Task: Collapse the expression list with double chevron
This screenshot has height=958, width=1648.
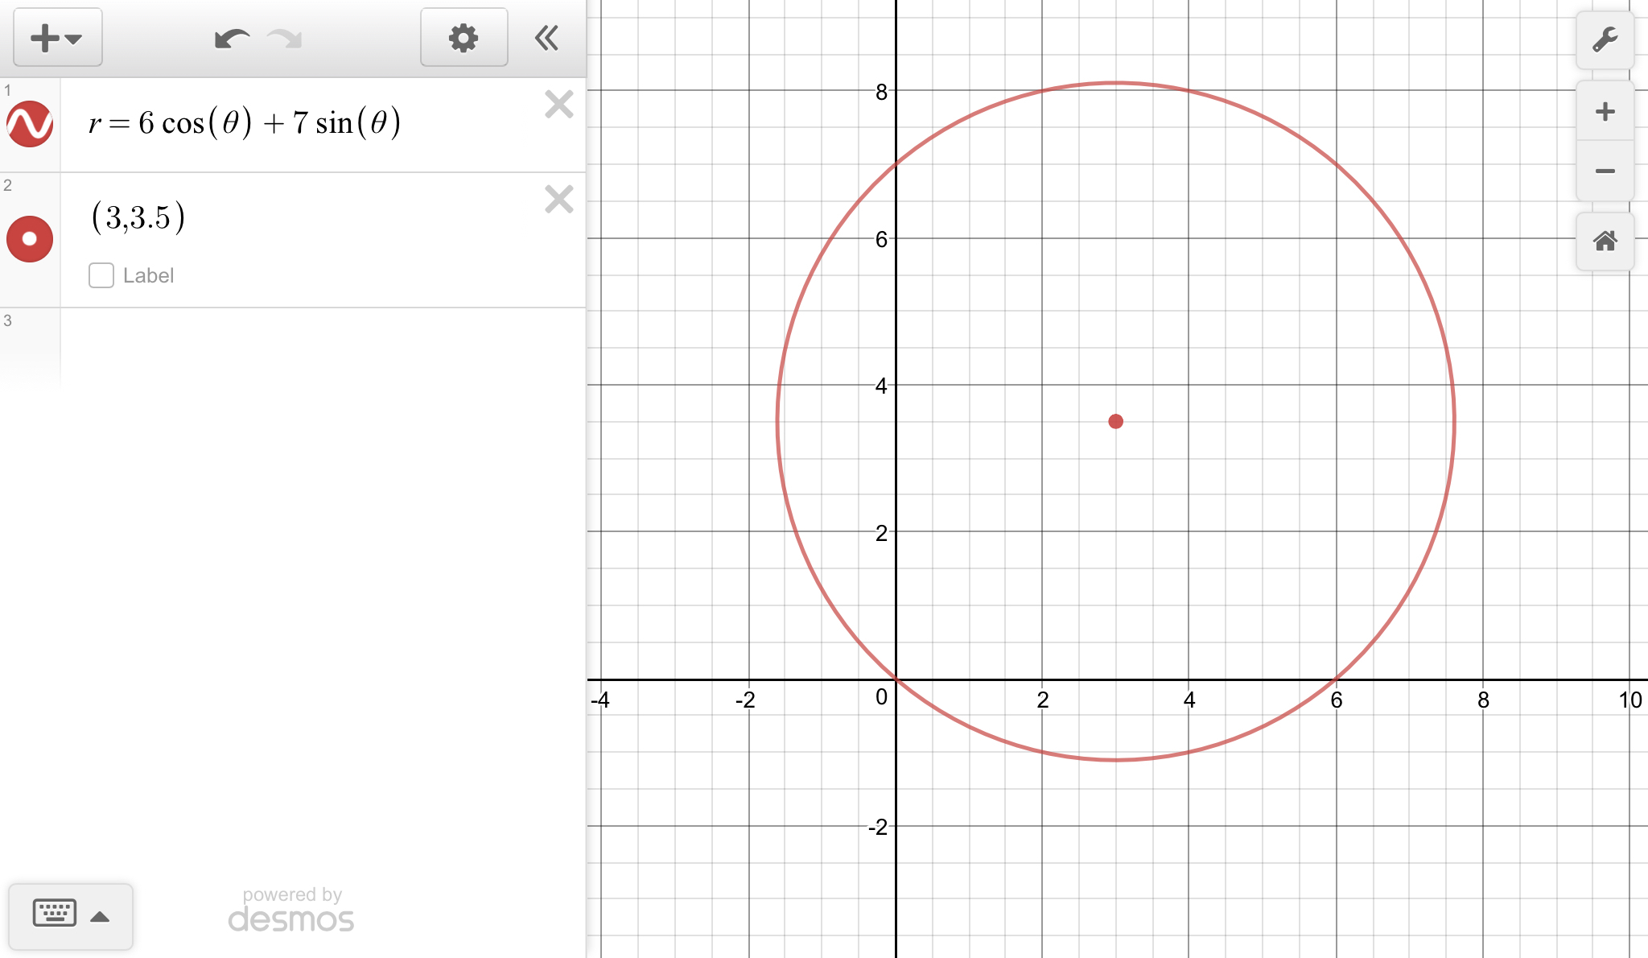Action: click(547, 38)
